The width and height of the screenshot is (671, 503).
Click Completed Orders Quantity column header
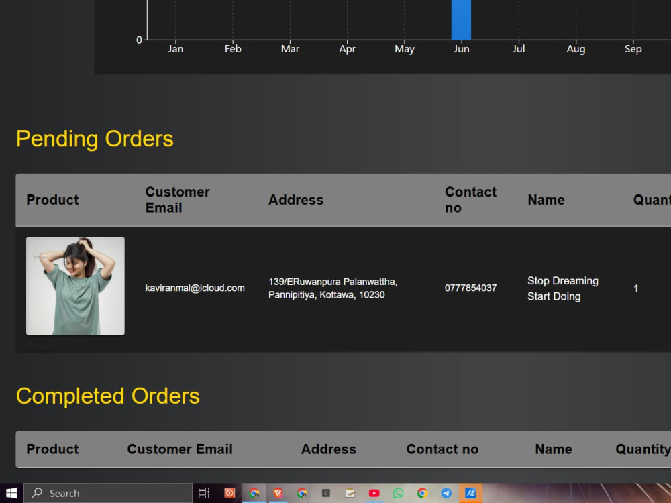(x=643, y=449)
